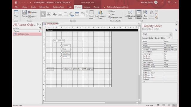Screen dimensions: 191x107
Task: Switch to the Format ribbon tab
Action: coord(97,7)
